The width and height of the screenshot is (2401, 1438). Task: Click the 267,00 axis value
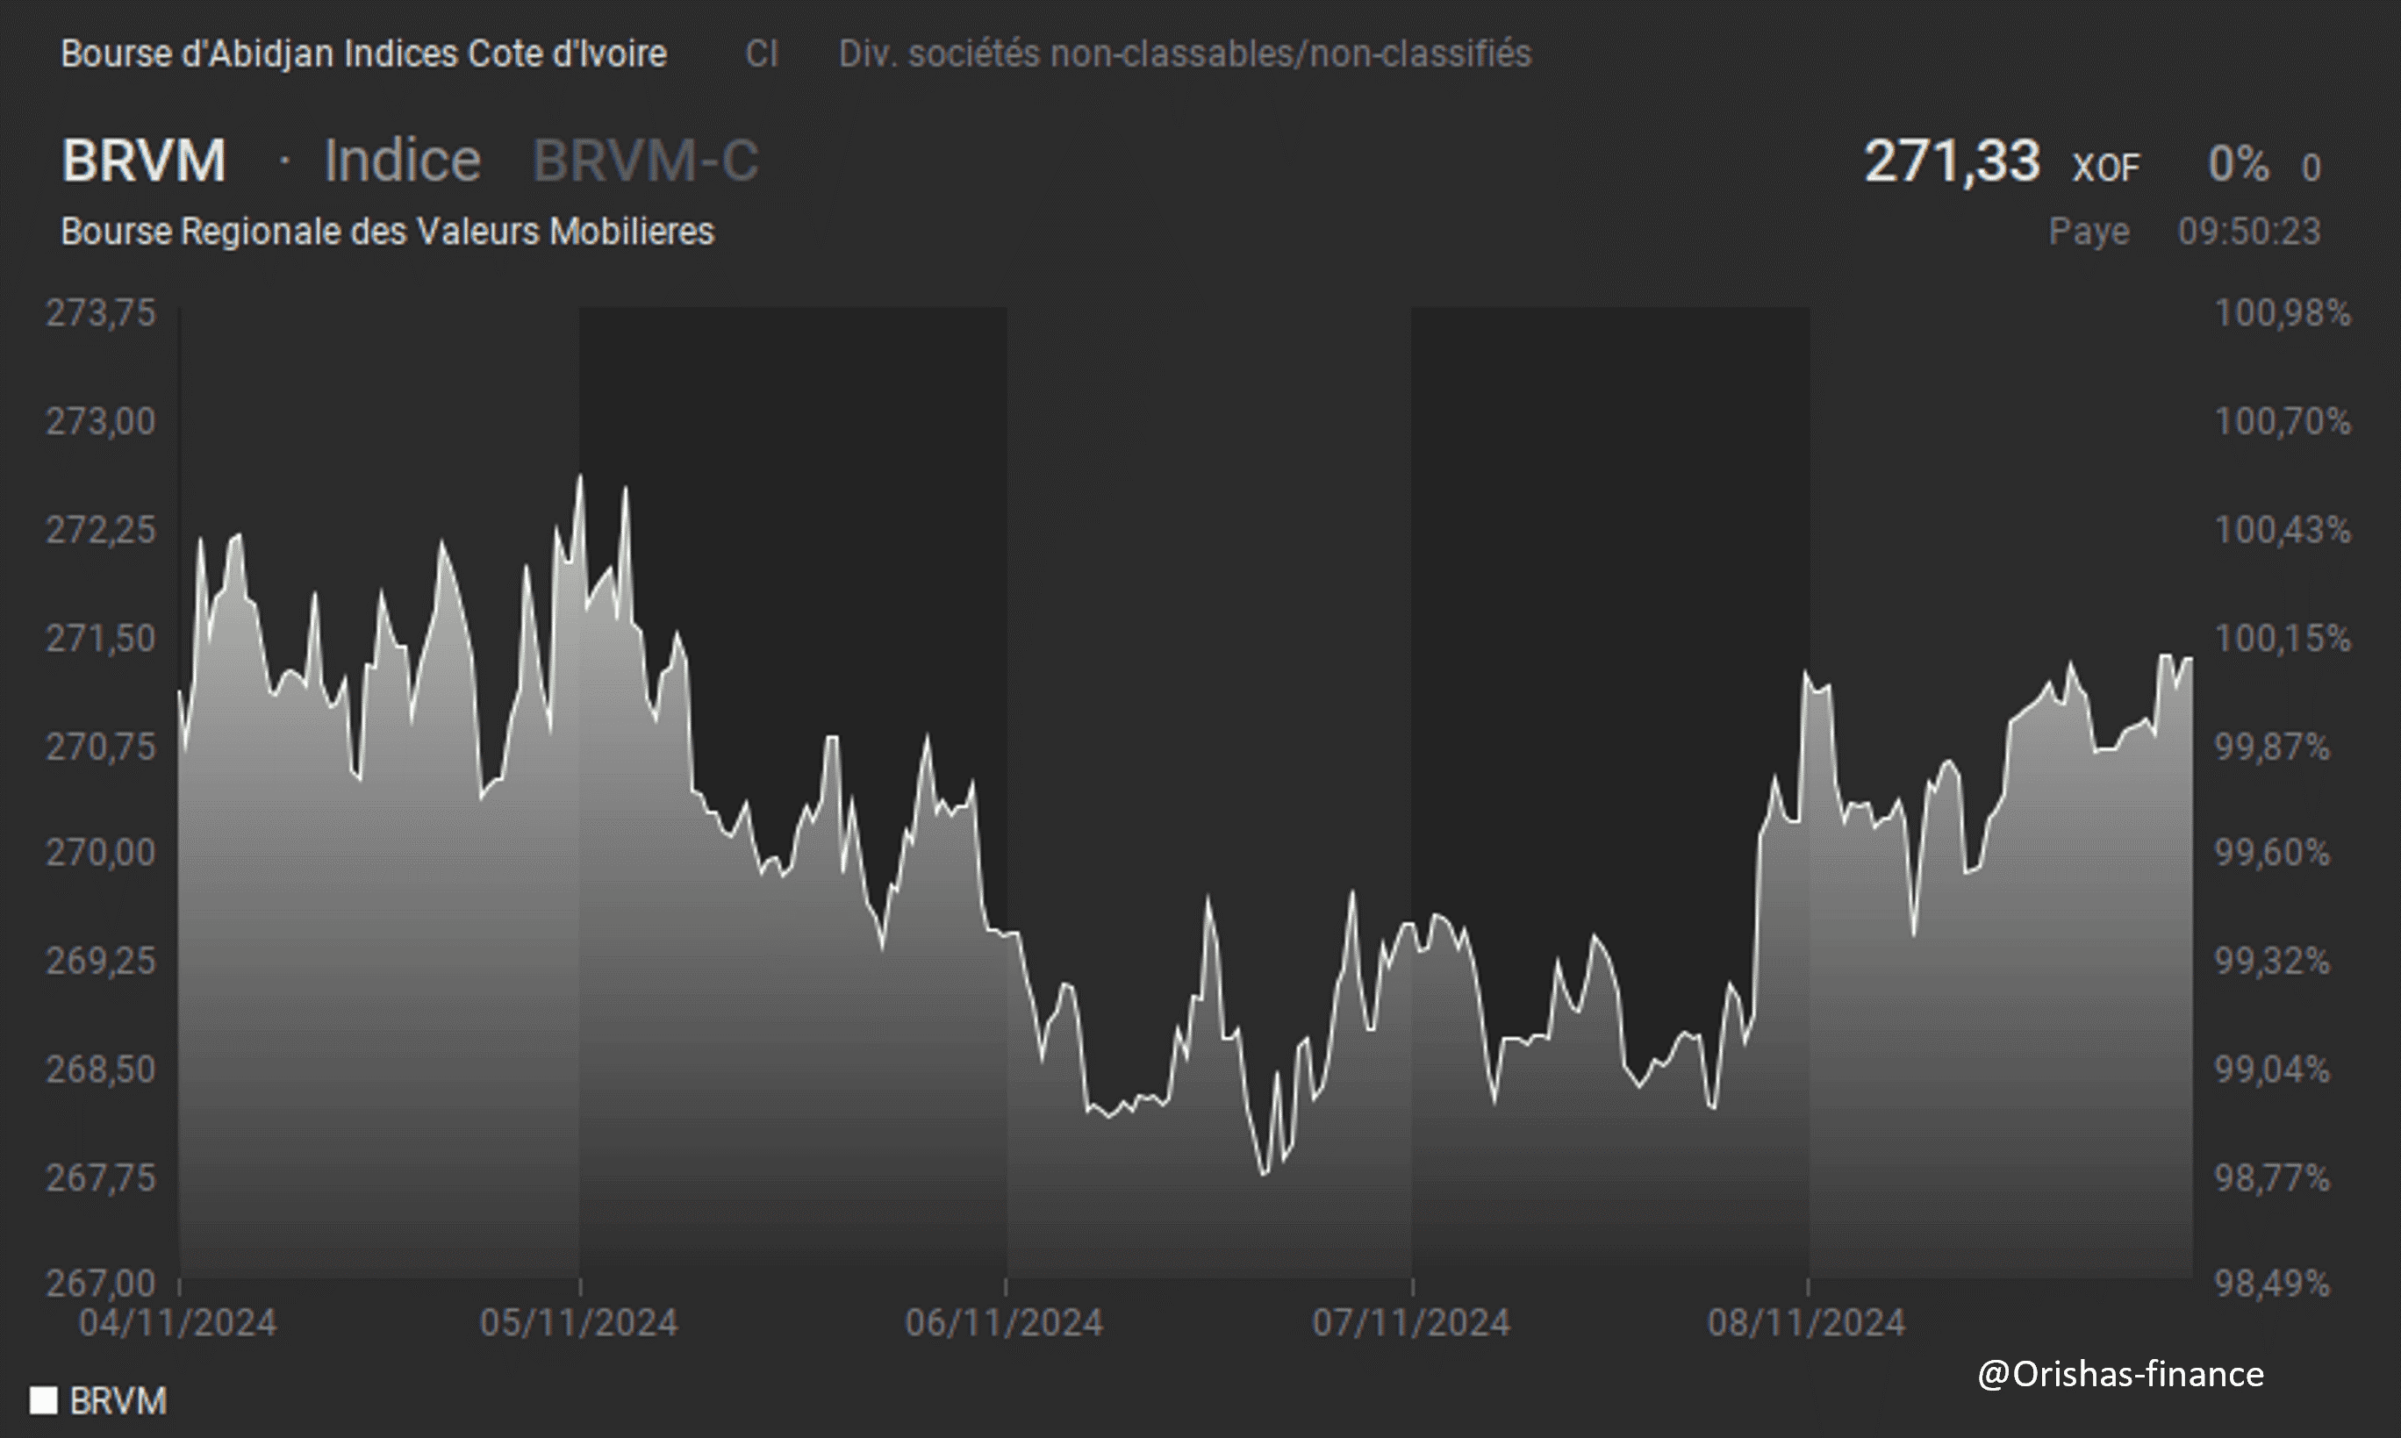pyautogui.click(x=101, y=1284)
